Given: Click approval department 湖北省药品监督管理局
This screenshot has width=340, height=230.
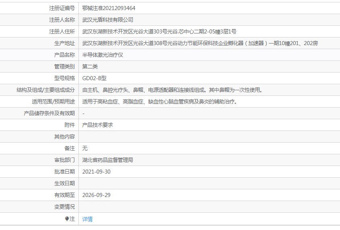Looking at the screenshot, I should coord(107,160).
